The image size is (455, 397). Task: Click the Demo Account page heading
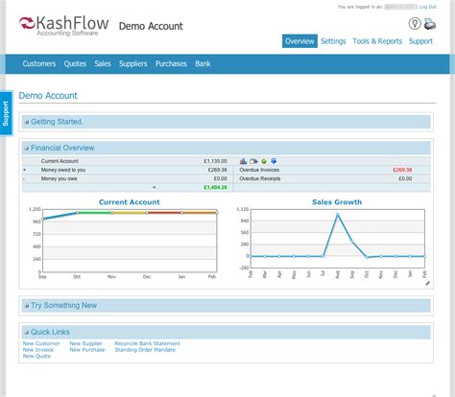point(48,96)
